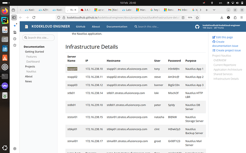This screenshot has height=153, width=246.
Task: Open Nautilus in sidebar
Action: click(x=31, y=72)
